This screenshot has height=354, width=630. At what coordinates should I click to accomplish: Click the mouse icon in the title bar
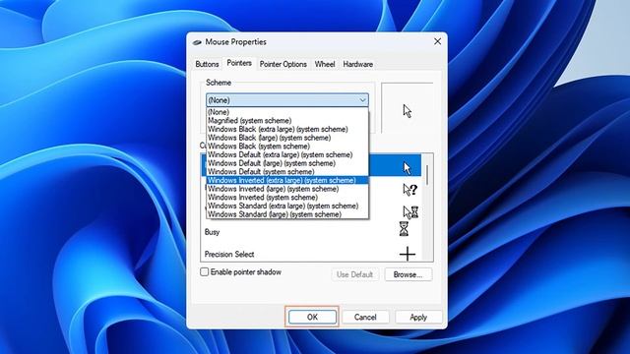[x=197, y=42]
